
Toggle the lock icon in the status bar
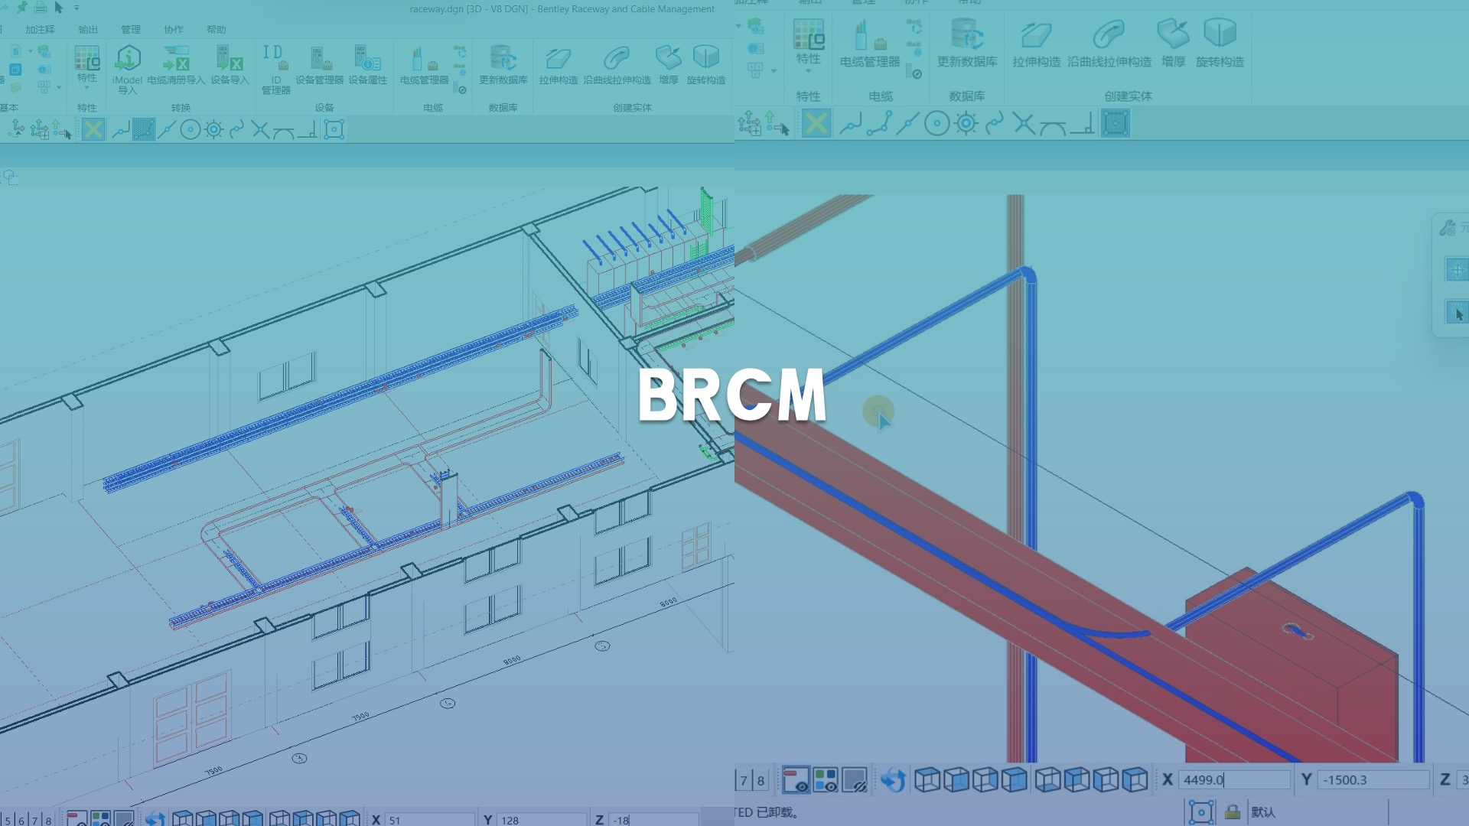[1232, 813]
